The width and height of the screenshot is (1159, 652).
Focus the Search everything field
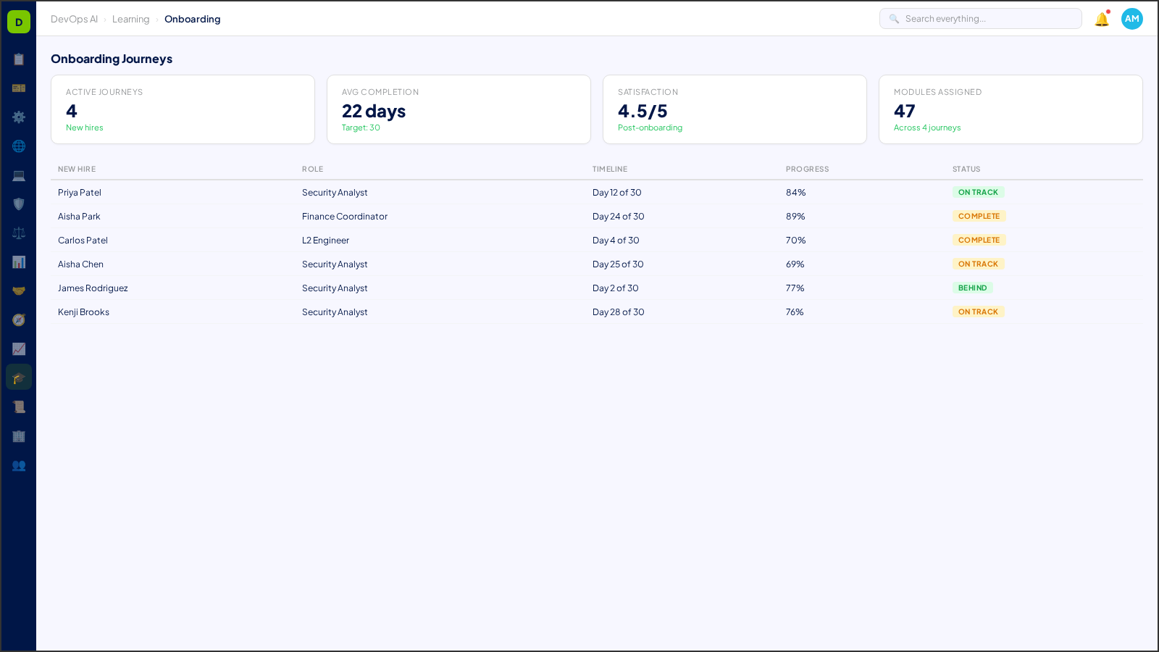coord(980,18)
